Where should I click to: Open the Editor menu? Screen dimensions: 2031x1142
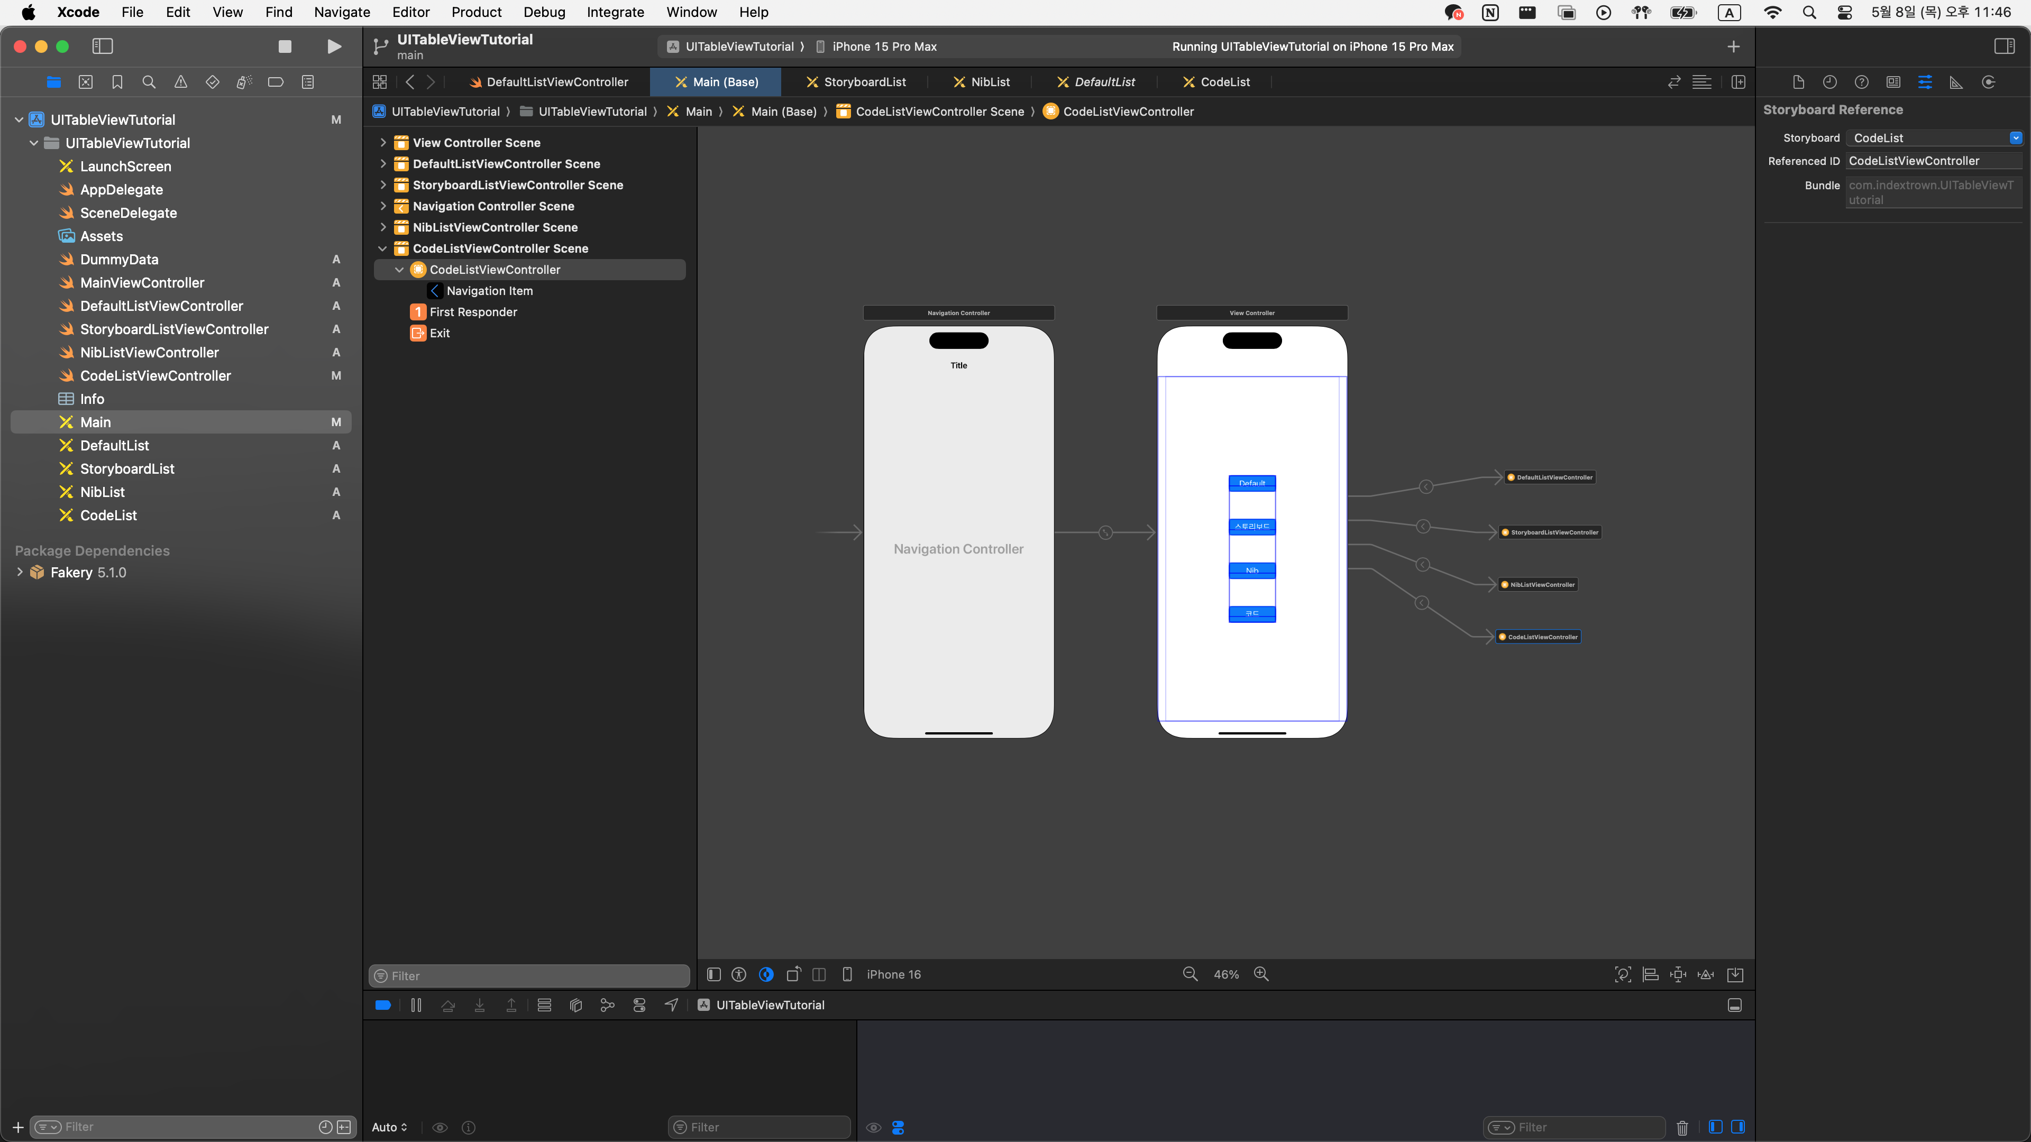click(x=411, y=12)
